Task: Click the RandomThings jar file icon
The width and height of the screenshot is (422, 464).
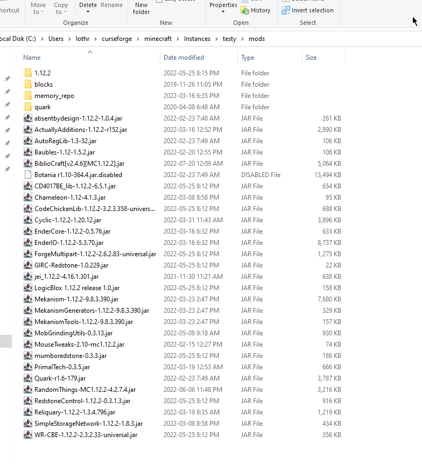Action: pos(28,389)
